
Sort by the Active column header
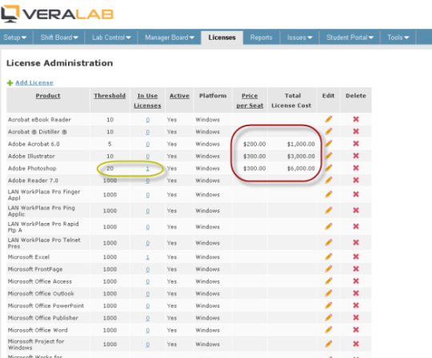click(x=179, y=96)
